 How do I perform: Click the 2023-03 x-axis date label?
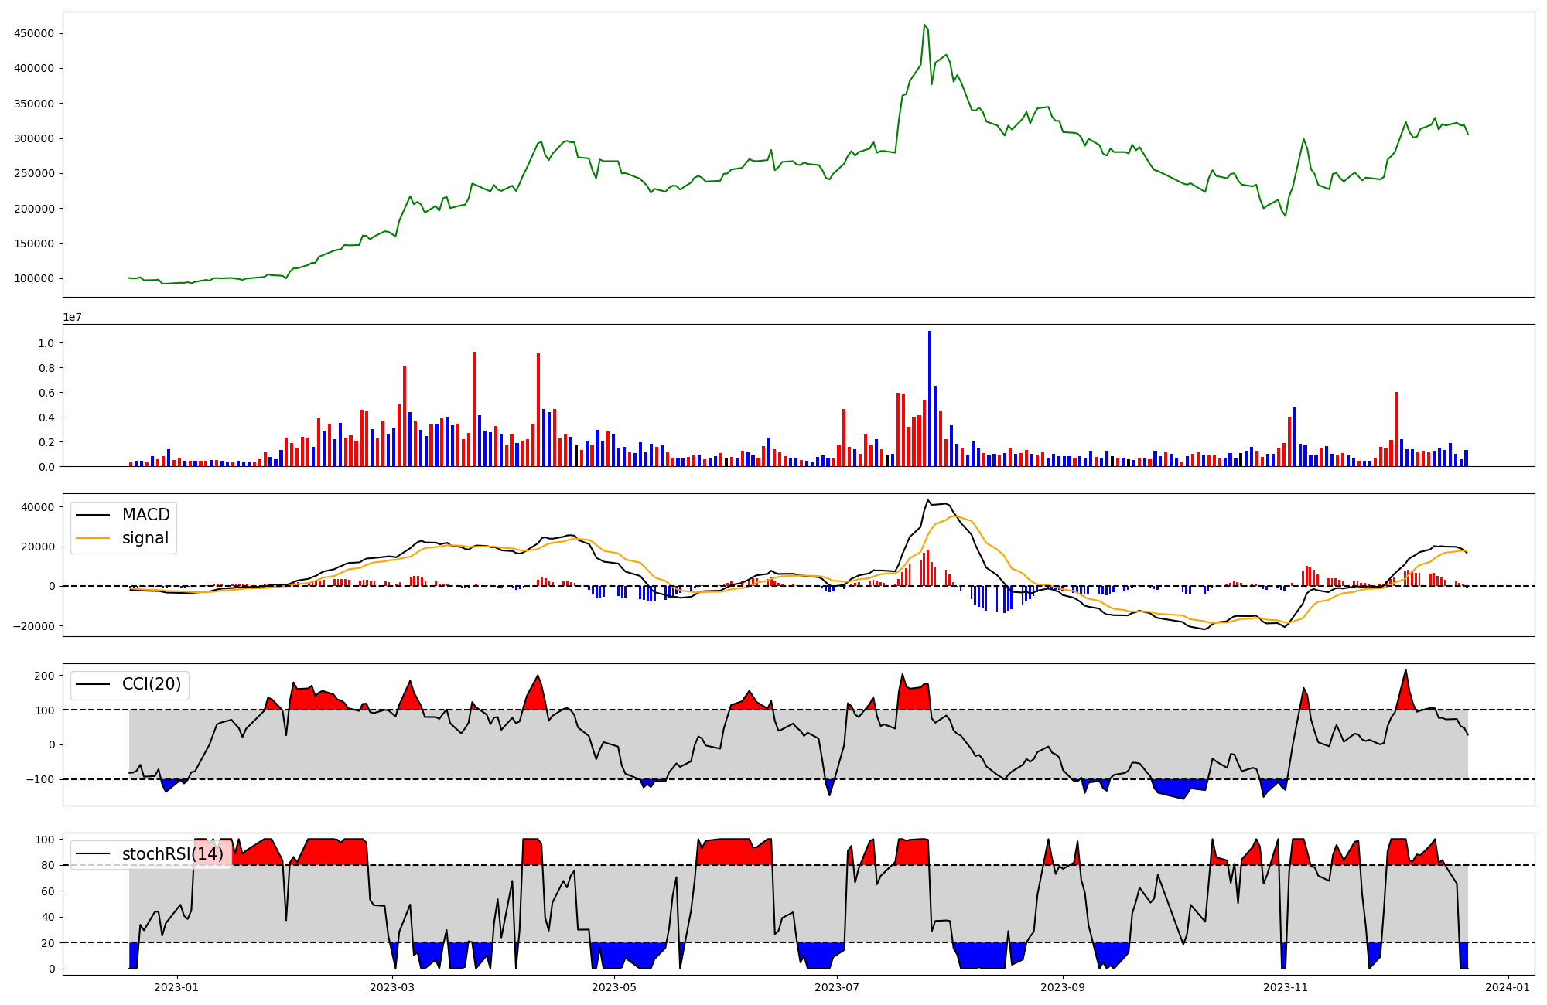[392, 987]
